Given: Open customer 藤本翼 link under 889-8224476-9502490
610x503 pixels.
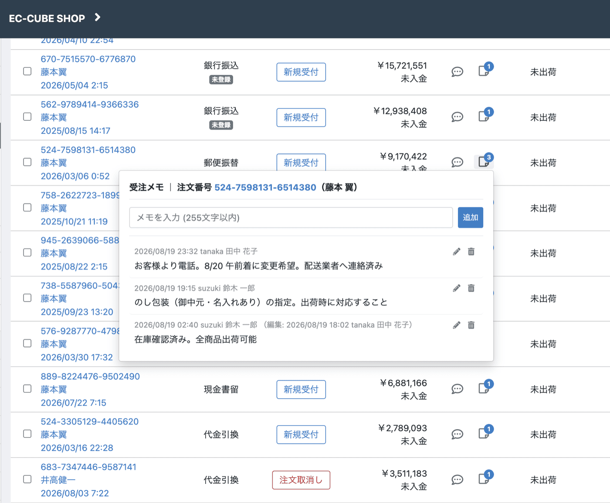Looking at the screenshot, I should click(x=54, y=390).
